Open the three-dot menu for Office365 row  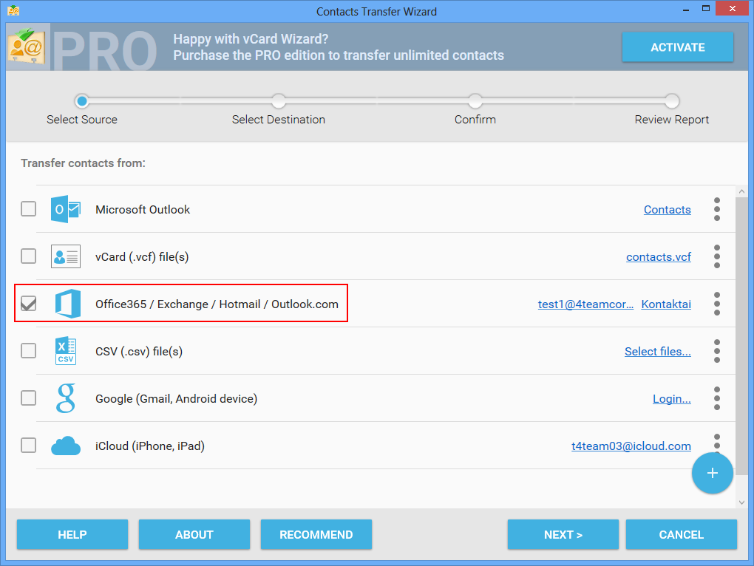717,304
